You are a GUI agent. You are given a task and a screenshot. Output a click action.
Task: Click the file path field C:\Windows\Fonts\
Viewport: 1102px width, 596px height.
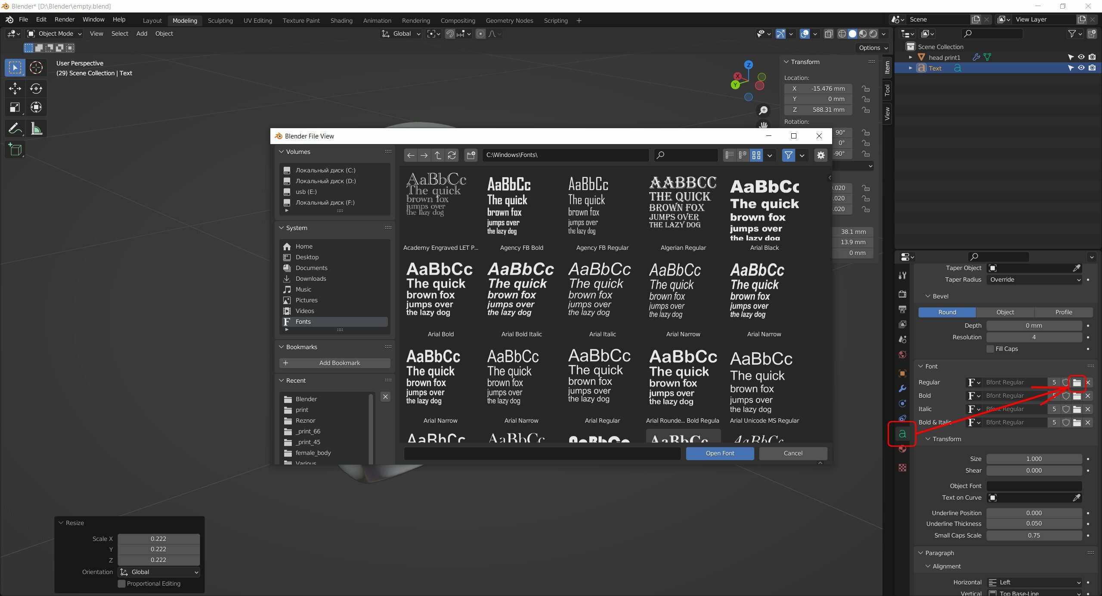pos(565,155)
